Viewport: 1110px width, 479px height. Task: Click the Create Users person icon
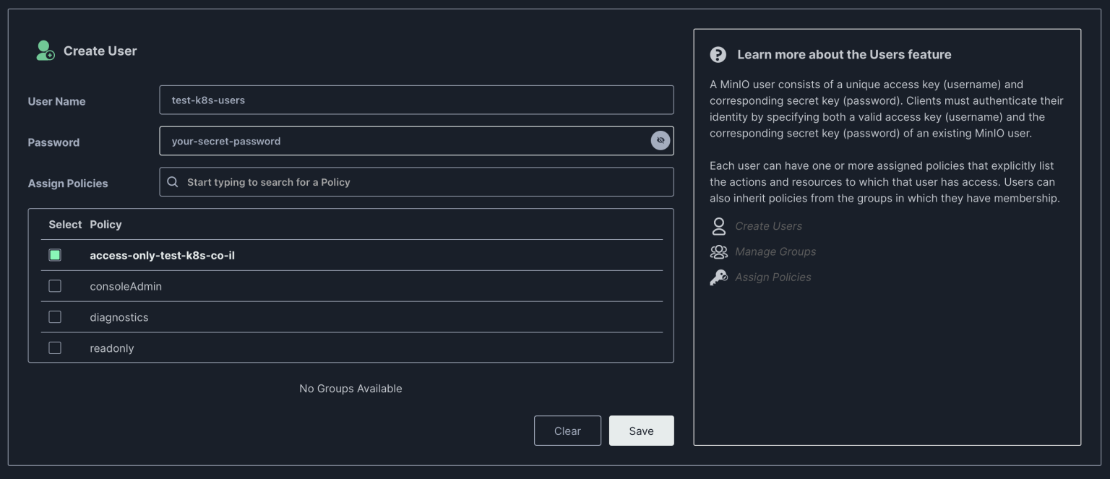[718, 226]
